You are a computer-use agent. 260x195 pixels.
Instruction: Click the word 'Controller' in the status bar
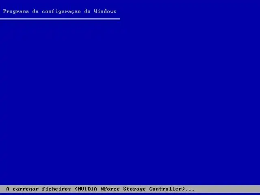pyautogui.click(x=165, y=188)
